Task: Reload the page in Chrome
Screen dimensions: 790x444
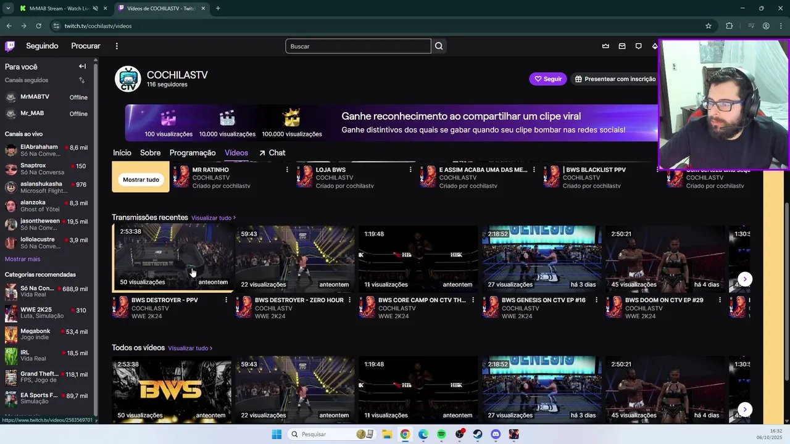Action: (x=38, y=26)
